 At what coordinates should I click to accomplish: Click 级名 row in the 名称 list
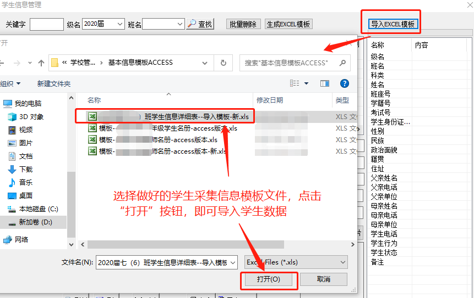[x=378, y=57]
